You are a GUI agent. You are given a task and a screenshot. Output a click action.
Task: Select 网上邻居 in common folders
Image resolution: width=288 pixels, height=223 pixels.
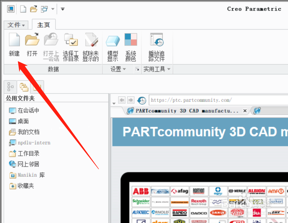24,164
